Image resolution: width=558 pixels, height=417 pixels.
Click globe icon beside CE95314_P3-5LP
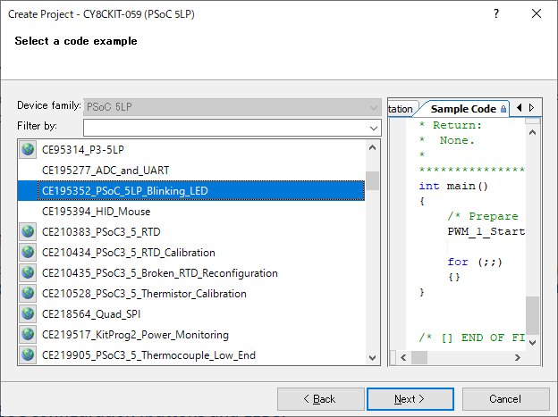[28, 150]
